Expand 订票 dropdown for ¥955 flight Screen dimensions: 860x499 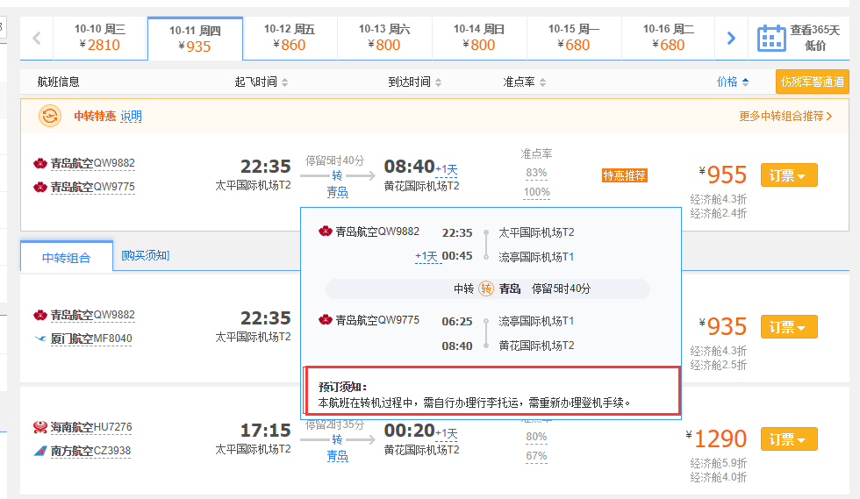[x=789, y=175]
